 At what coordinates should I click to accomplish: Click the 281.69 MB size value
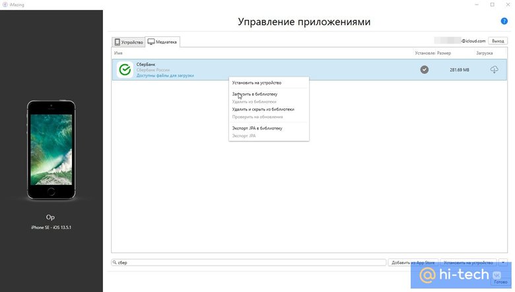pyautogui.click(x=459, y=69)
